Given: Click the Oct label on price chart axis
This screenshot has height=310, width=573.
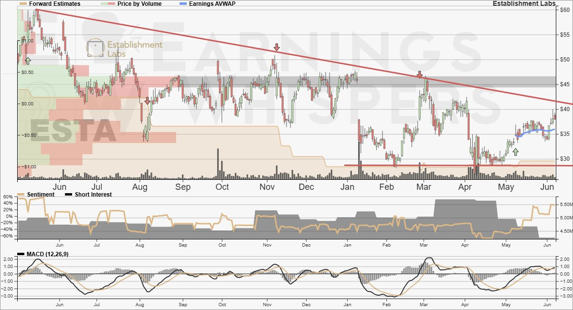Looking at the screenshot, I should pyautogui.click(x=222, y=187).
